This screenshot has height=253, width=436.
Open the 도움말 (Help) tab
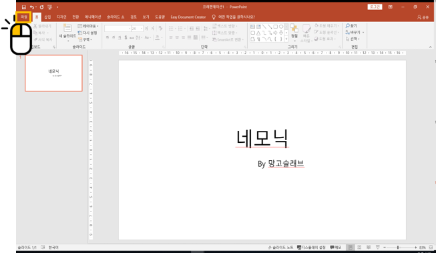click(x=160, y=17)
